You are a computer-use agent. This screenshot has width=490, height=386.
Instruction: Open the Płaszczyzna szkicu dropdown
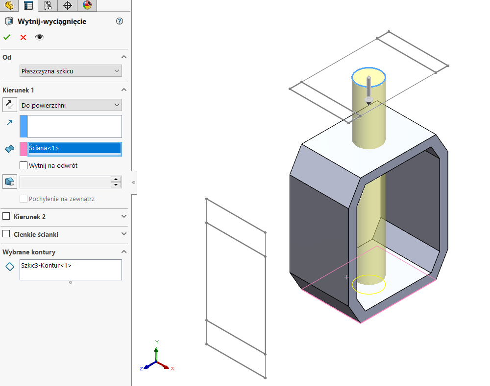click(71, 71)
